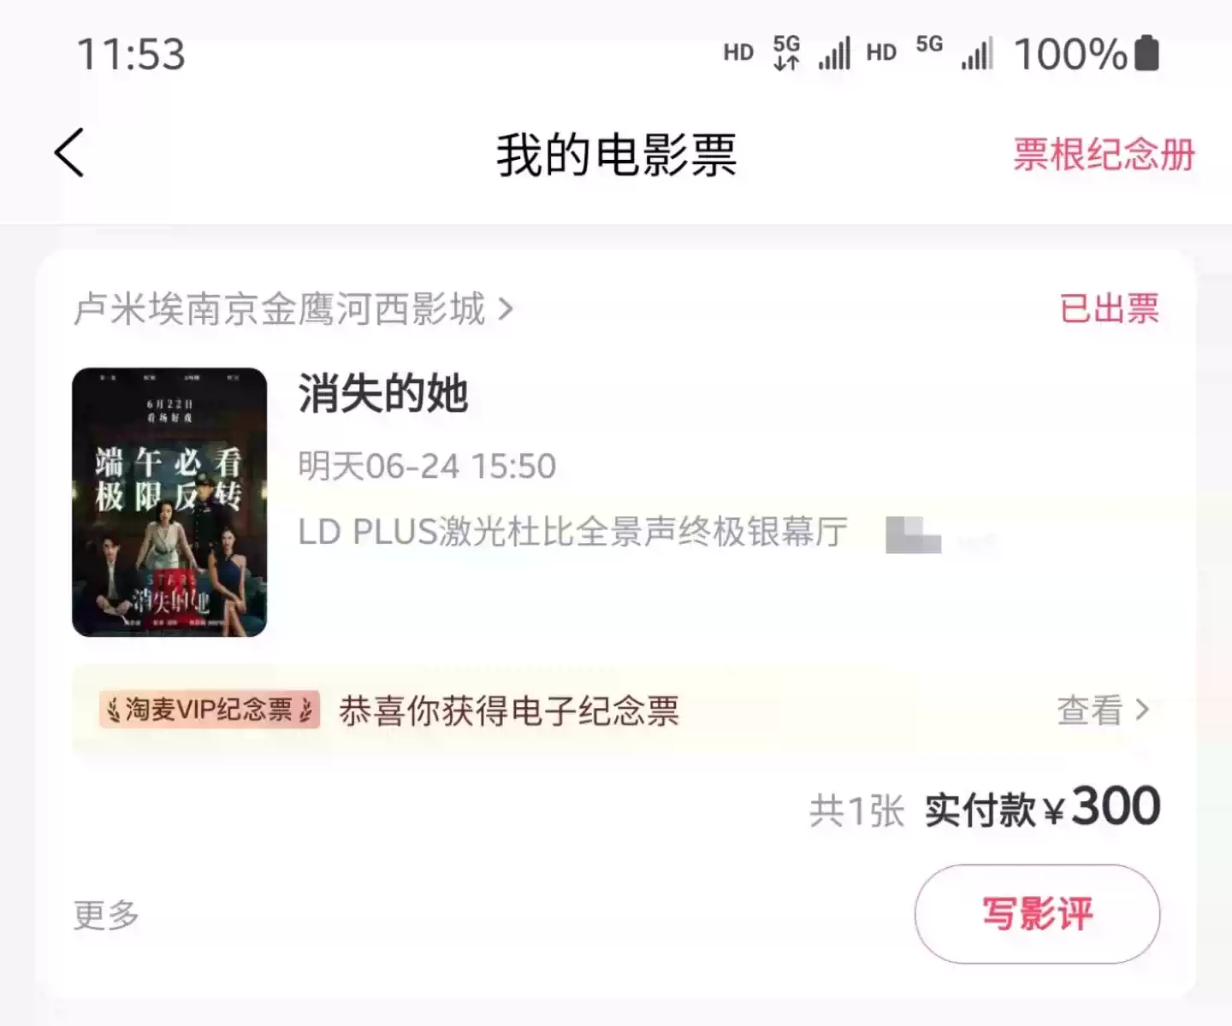Image resolution: width=1232 pixels, height=1026 pixels.
Task: Open cinema 卢米埃南京金鹰河西影城 details
Action: click(x=279, y=309)
